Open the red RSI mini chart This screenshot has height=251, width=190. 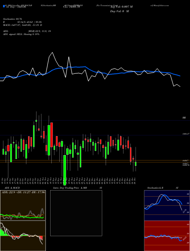167,236
